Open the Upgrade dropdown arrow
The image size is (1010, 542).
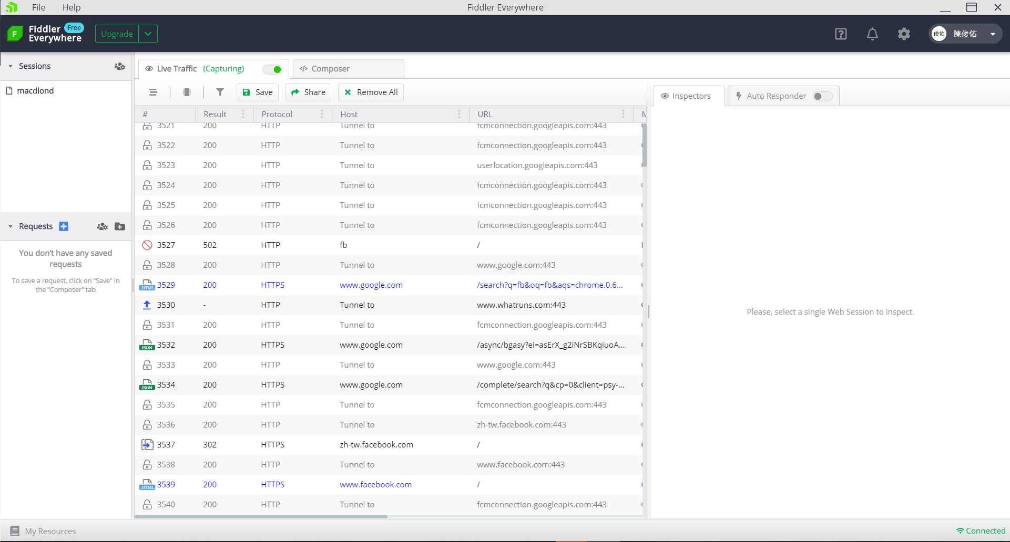148,34
